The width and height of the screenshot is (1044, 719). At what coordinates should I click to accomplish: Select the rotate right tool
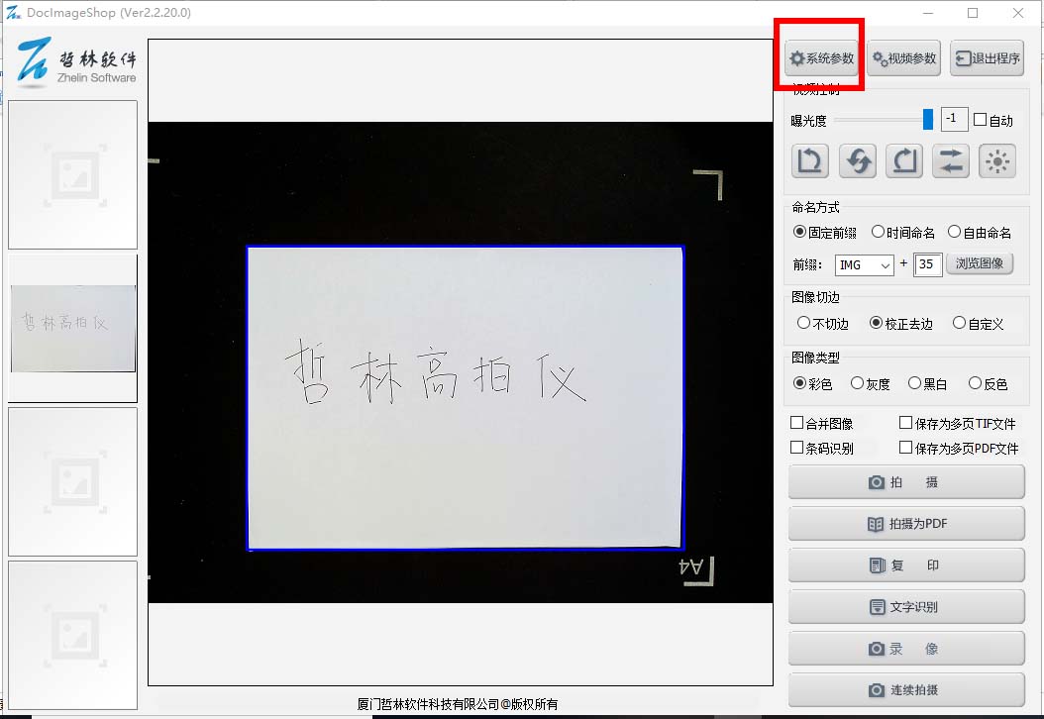pyautogui.click(x=903, y=160)
